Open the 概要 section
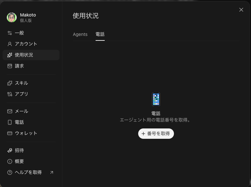251x187 pixels. pos(31,161)
